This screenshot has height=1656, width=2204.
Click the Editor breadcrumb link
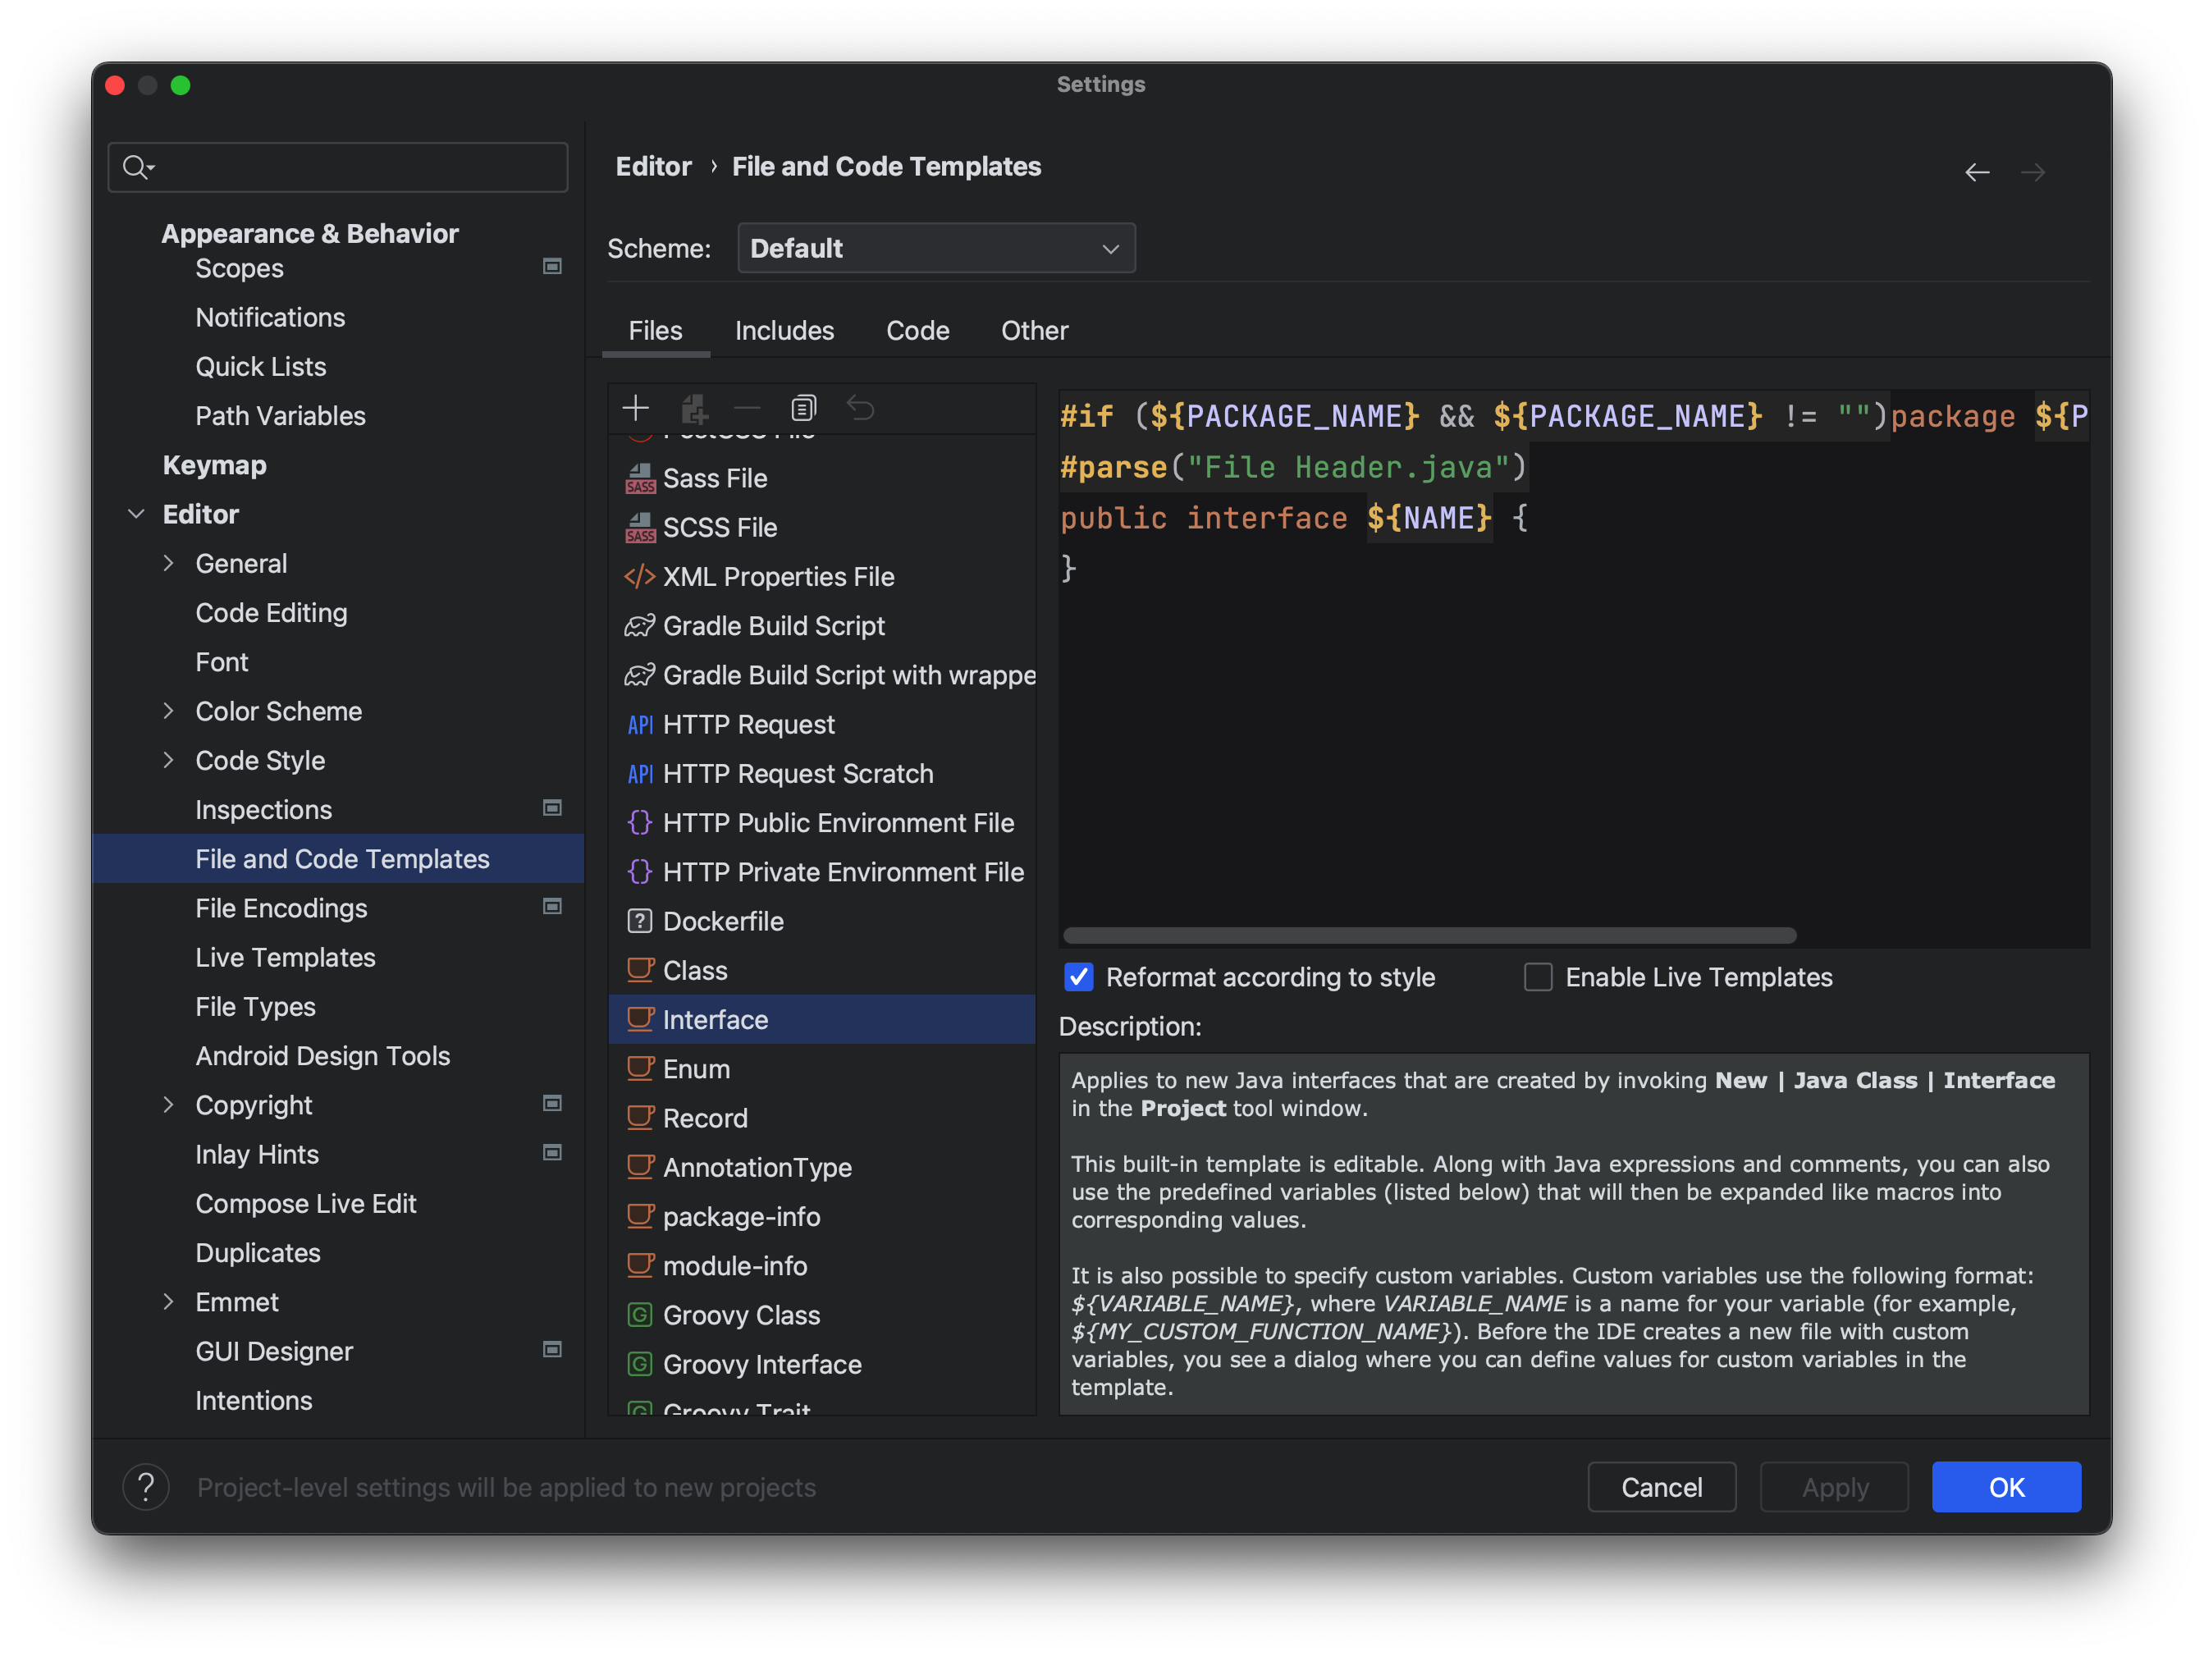click(654, 167)
